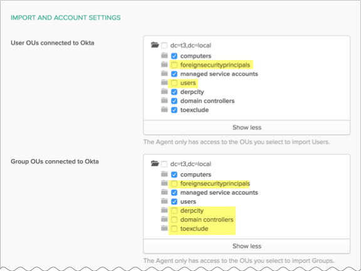Check derpcity checkbox in Group OUs
This screenshot has height=271, width=361.
point(174,210)
